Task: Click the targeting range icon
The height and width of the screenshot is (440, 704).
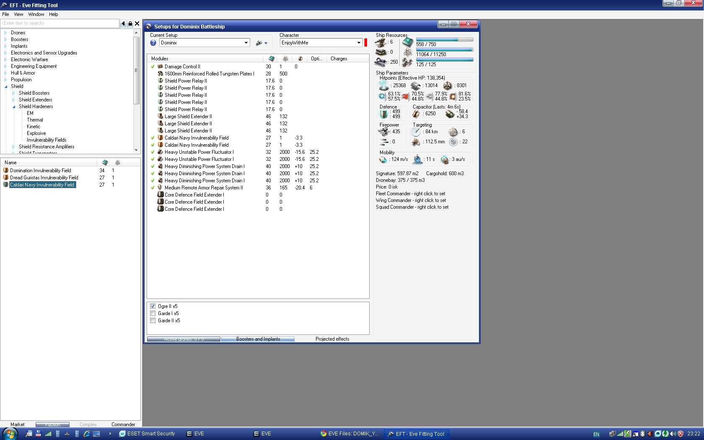Action: 416,132
